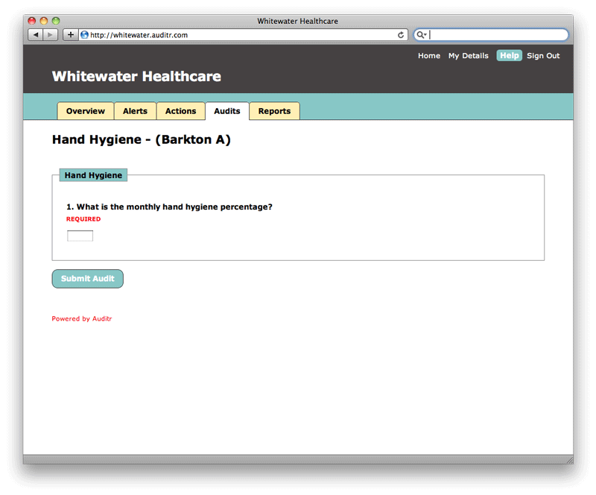Switch to the Overview tab

[85, 111]
